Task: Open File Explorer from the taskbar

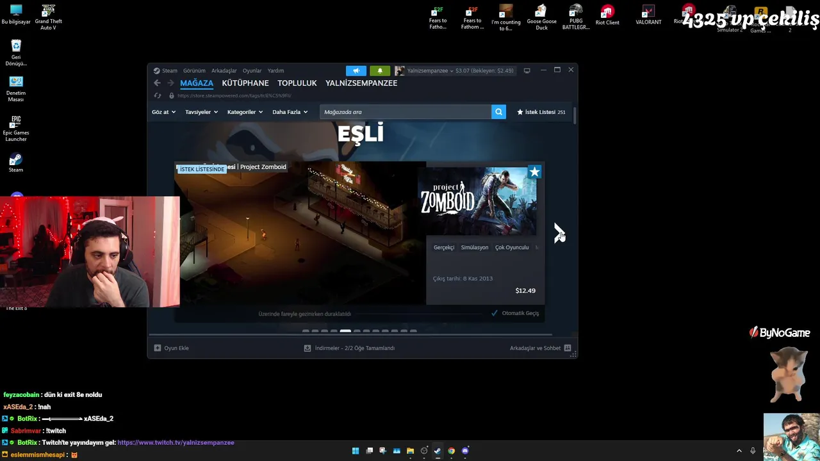Action: click(x=410, y=451)
